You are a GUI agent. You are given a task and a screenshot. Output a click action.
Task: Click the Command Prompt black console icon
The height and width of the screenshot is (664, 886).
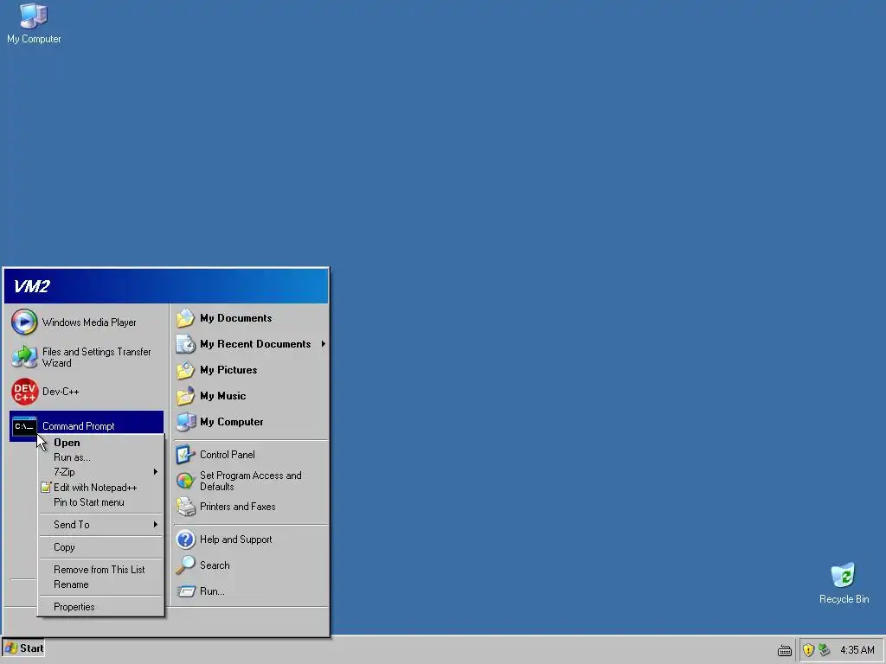[x=24, y=426]
